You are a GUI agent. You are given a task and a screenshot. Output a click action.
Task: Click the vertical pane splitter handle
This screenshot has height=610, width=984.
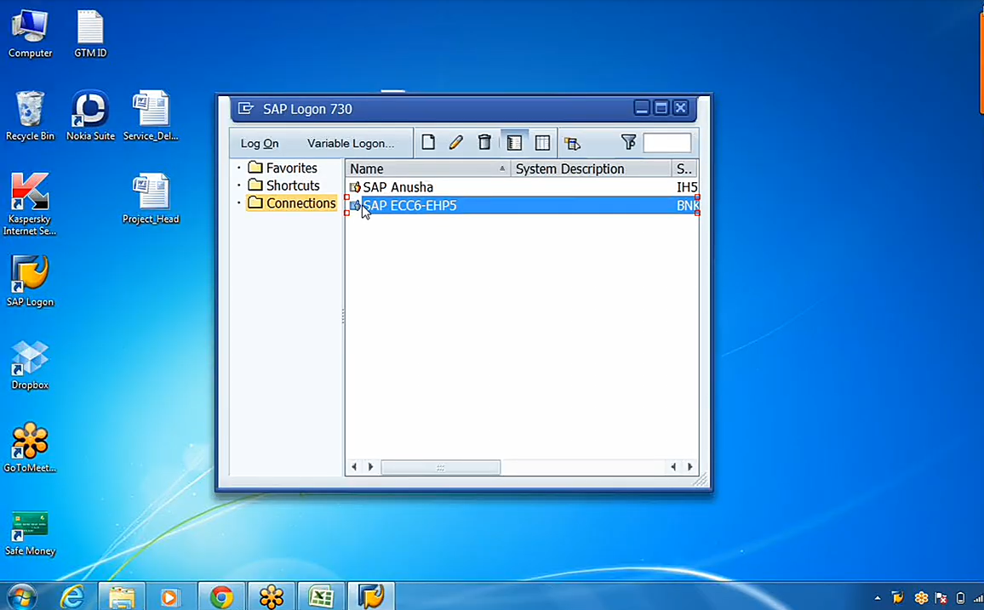pos(343,316)
